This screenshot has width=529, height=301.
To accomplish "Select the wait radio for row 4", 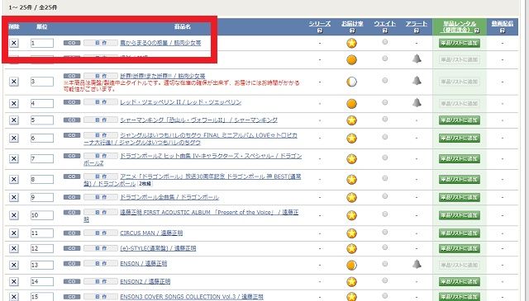I will pos(385,102).
